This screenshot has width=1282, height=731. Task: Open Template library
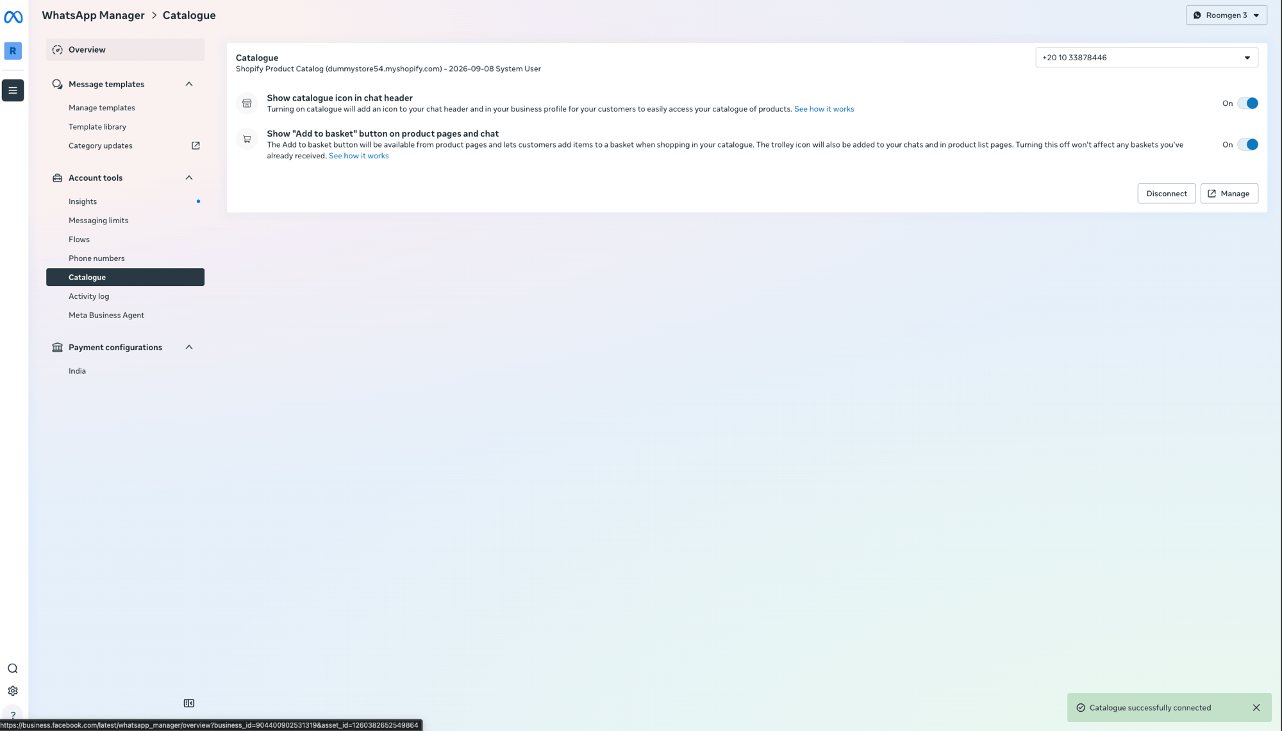point(97,127)
